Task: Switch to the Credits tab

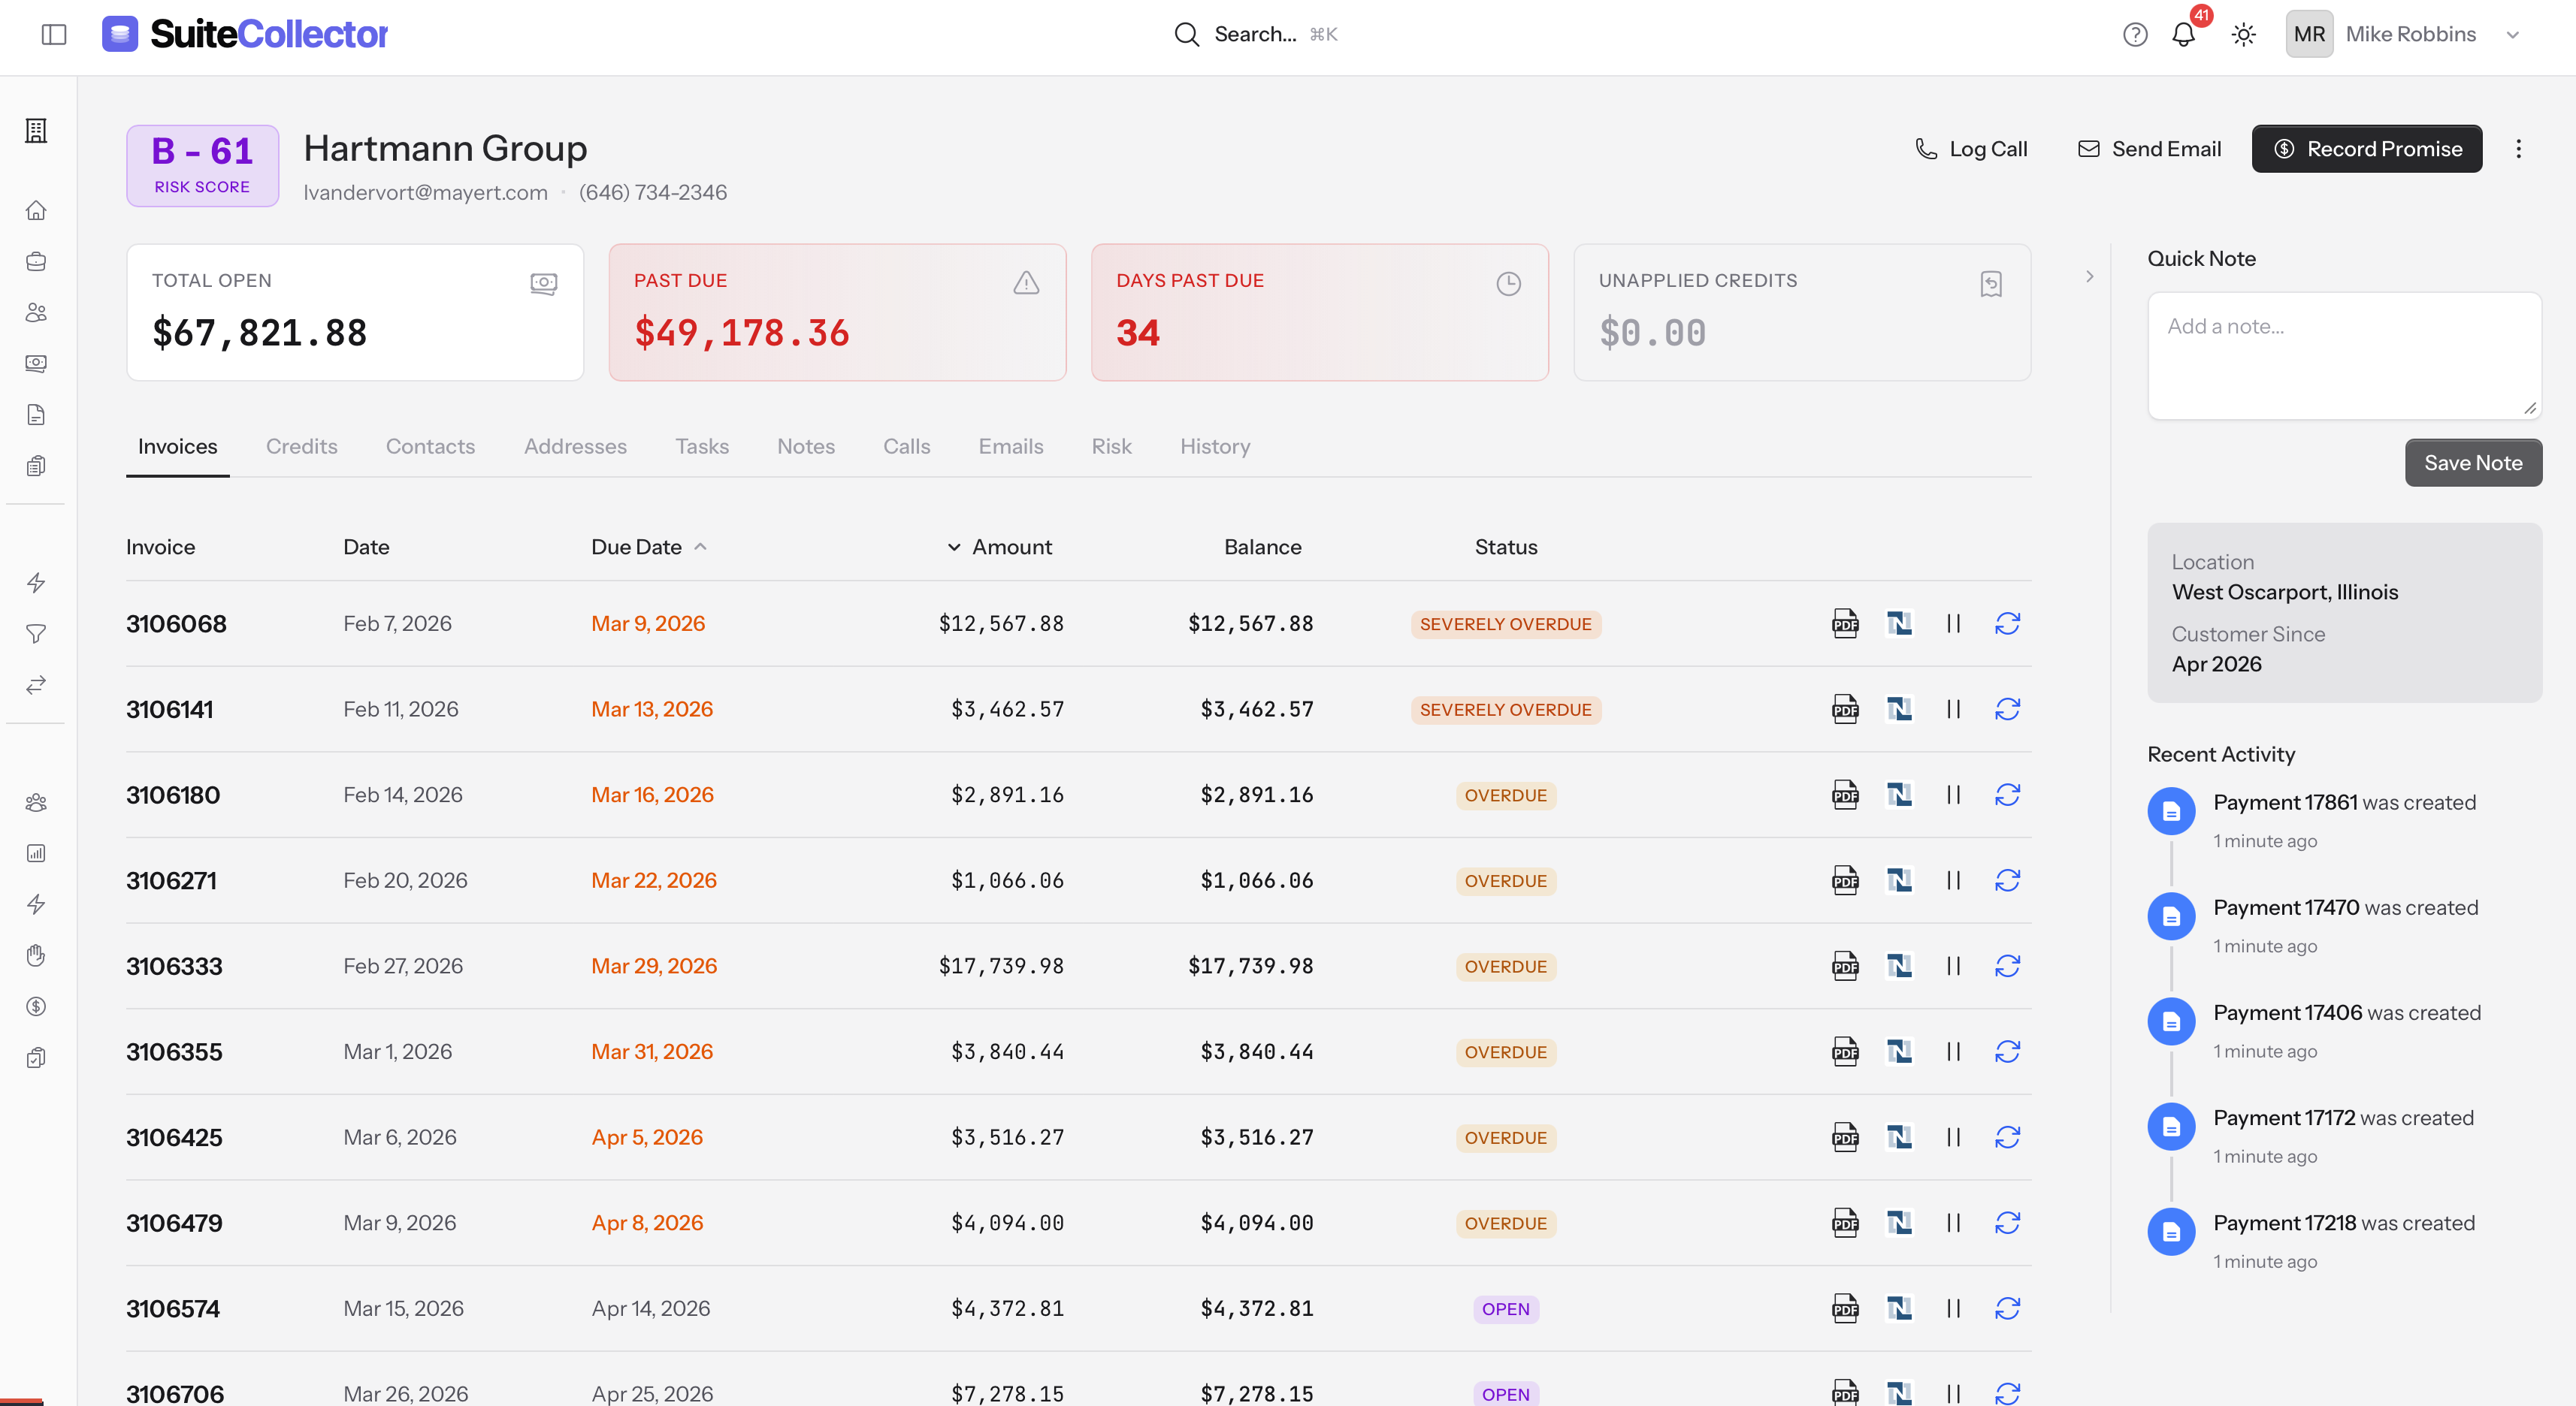Action: tap(301, 447)
